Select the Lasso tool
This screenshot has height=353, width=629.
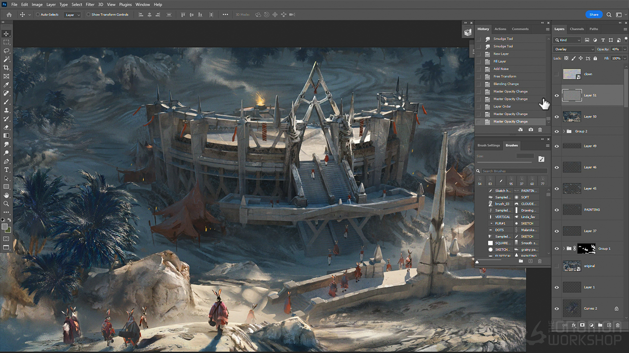tap(6, 50)
